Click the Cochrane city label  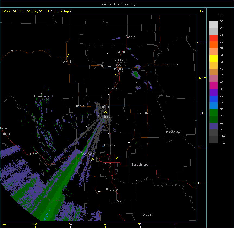(x=87, y=154)
